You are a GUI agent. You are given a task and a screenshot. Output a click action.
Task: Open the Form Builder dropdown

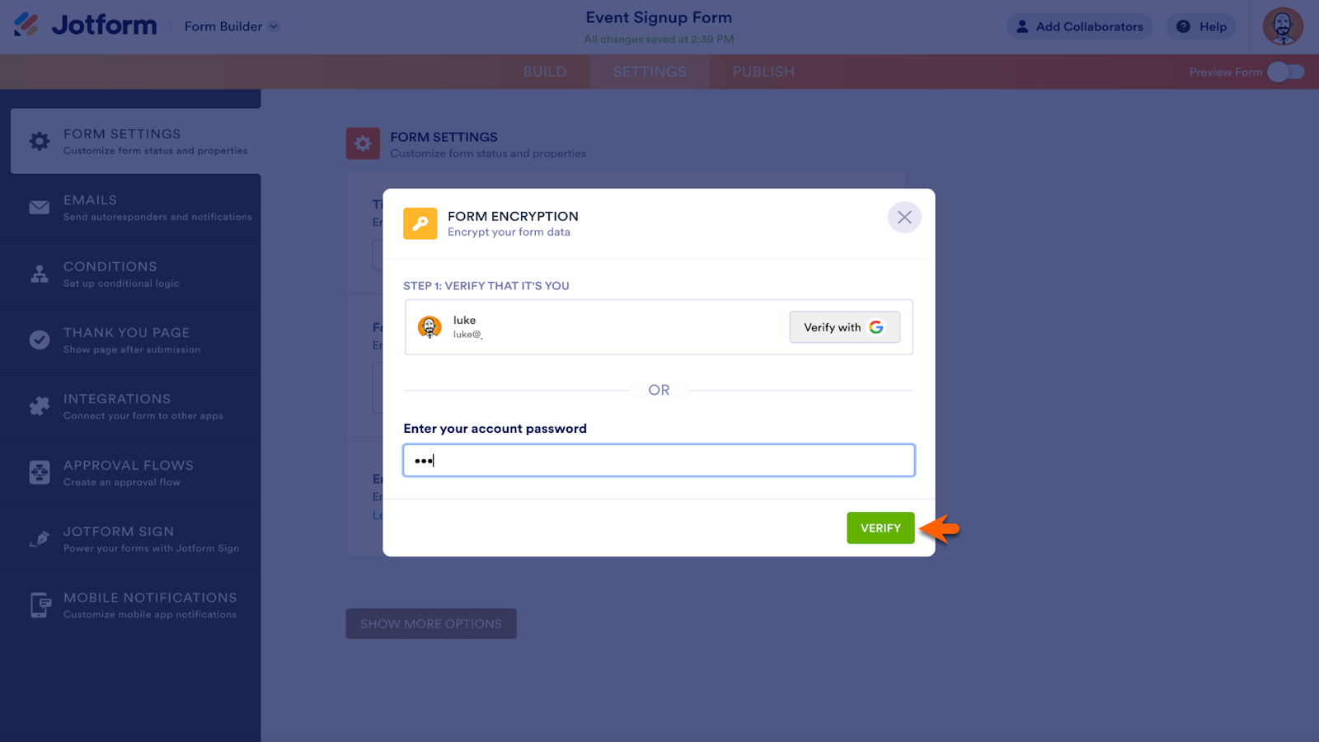[231, 26]
